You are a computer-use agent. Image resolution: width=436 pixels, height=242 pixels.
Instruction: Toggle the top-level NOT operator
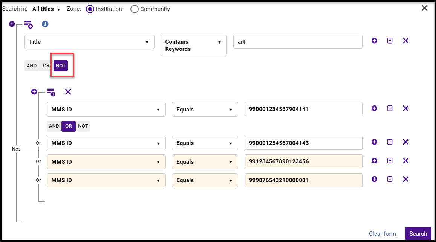pyautogui.click(x=61, y=66)
